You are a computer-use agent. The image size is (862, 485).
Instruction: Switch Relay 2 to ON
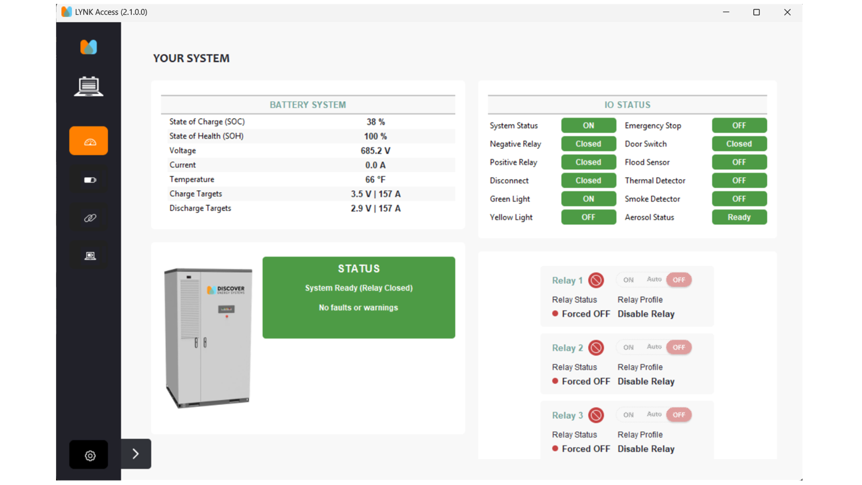[x=628, y=347]
